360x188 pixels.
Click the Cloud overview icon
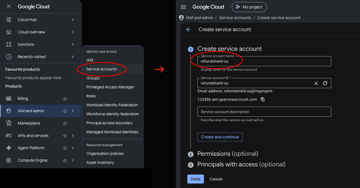[9, 32]
